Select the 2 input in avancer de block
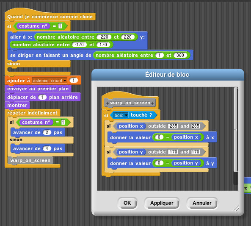251x226 pixels. [x=47, y=132]
